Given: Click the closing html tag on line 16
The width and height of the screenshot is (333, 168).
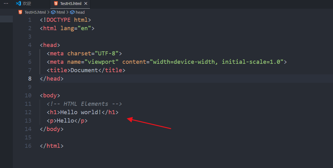Looking at the screenshot, I should (x=52, y=146).
